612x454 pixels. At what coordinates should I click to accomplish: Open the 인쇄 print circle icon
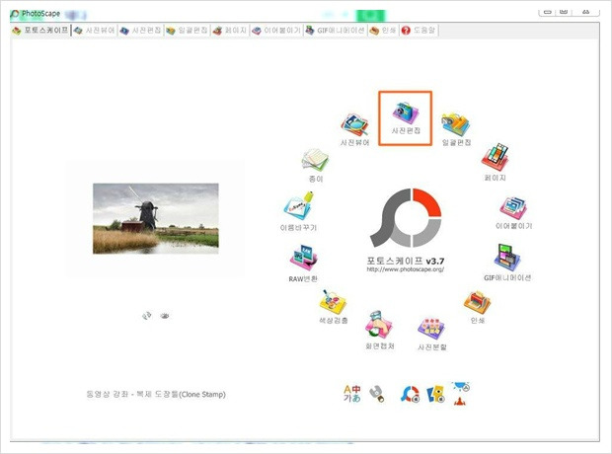477,307
